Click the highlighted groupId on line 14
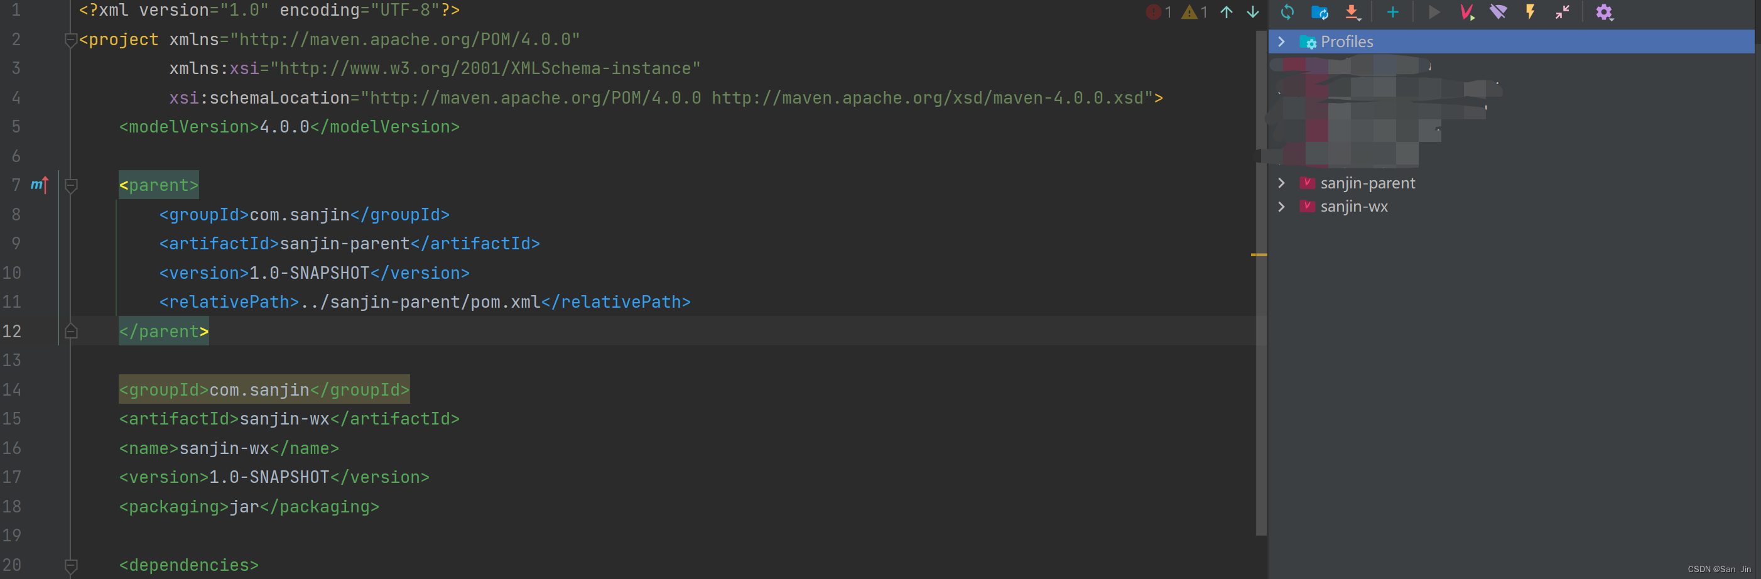This screenshot has width=1761, height=579. pos(264,389)
